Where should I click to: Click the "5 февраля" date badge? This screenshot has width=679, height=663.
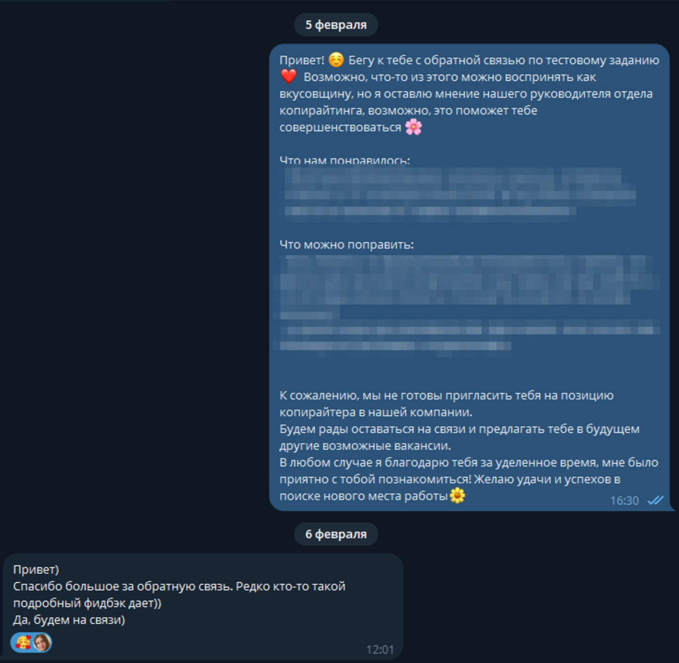tap(336, 25)
